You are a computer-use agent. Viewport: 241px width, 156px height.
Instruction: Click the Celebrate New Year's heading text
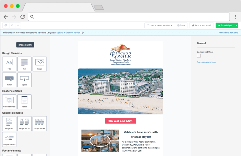(141, 135)
